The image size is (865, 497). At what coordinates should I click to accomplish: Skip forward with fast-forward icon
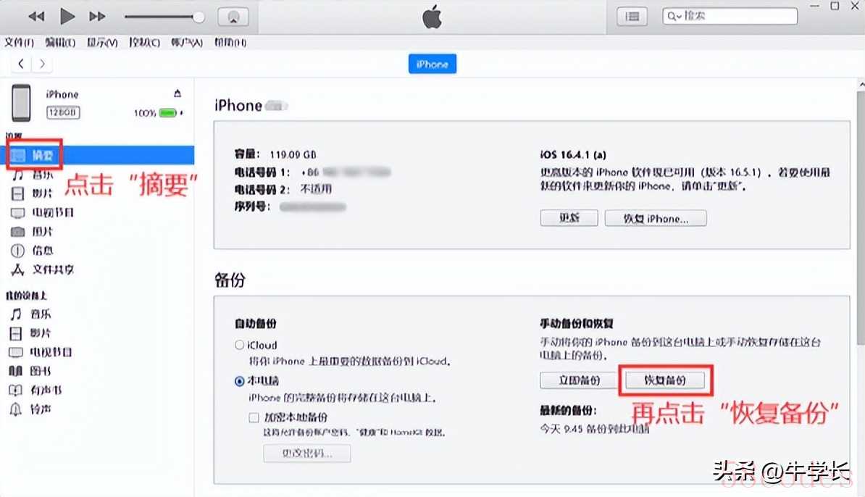pyautogui.click(x=97, y=17)
